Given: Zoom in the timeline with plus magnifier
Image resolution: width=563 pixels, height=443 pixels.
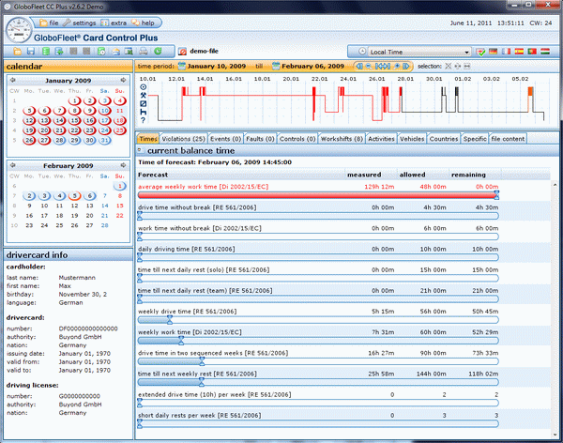Looking at the screenshot, I should (x=397, y=66).
